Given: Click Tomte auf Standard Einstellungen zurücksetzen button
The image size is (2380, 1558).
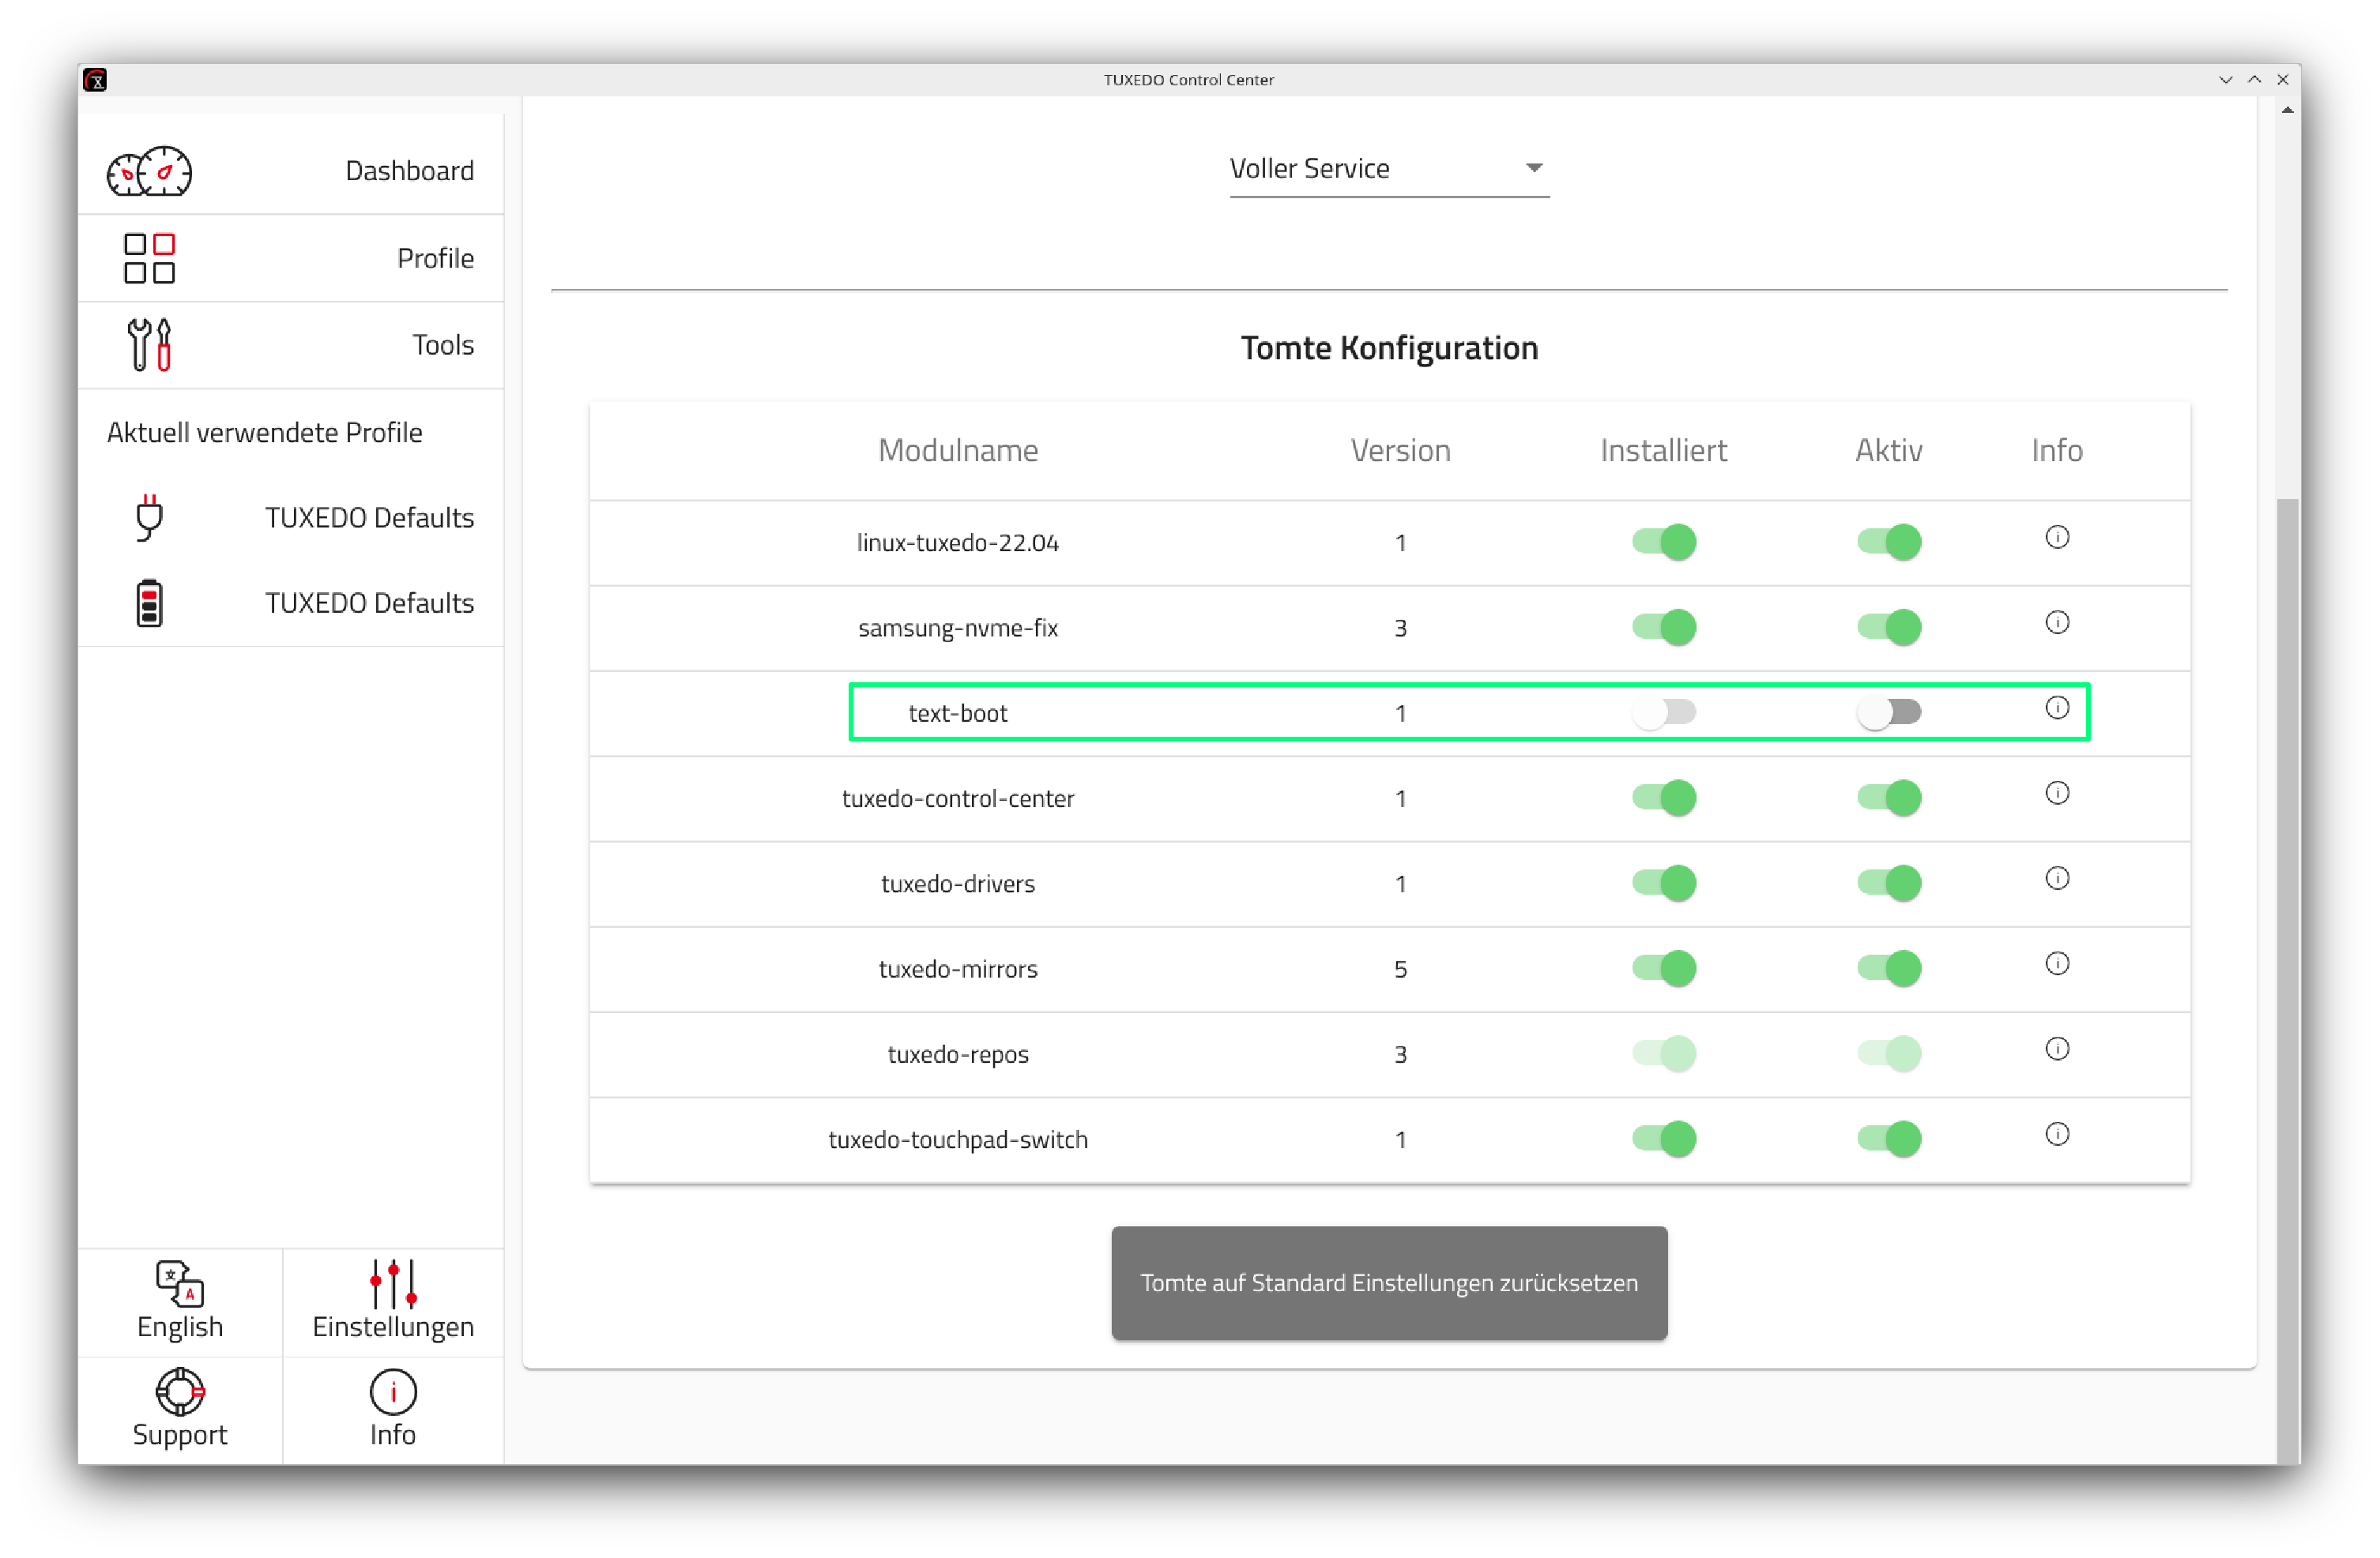Looking at the screenshot, I should click(1387, 1285).
